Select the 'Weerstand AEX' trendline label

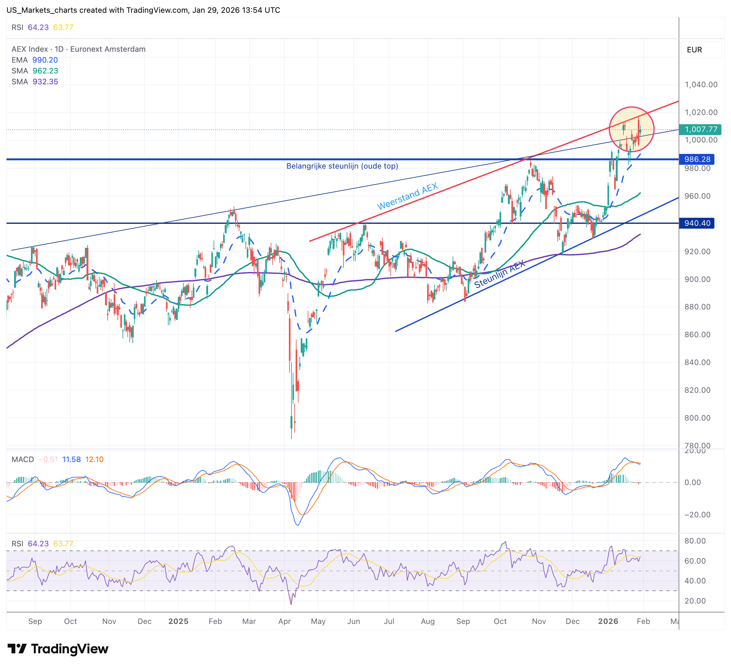[408, 196]
